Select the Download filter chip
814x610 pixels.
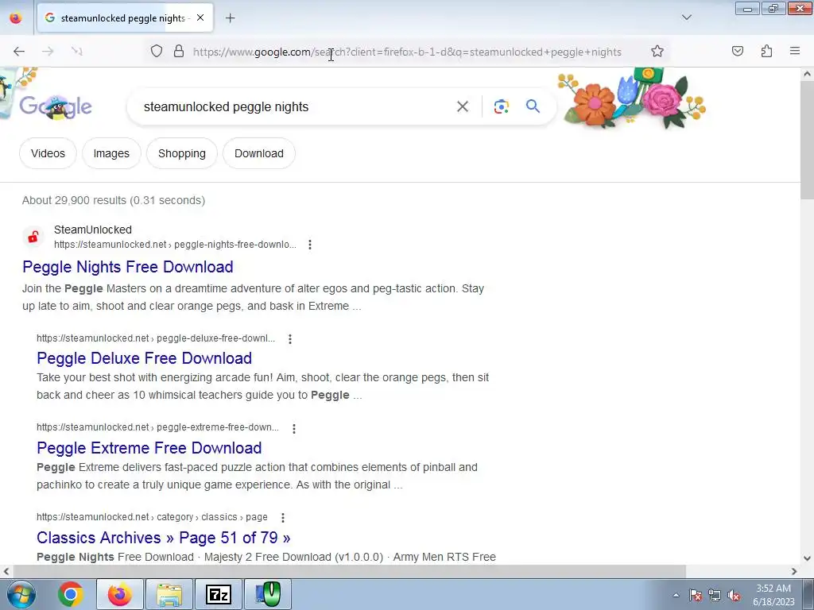[x=259, y=153]
